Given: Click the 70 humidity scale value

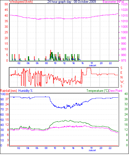Looking at the screenshot, I should click(x=2, y=109).
